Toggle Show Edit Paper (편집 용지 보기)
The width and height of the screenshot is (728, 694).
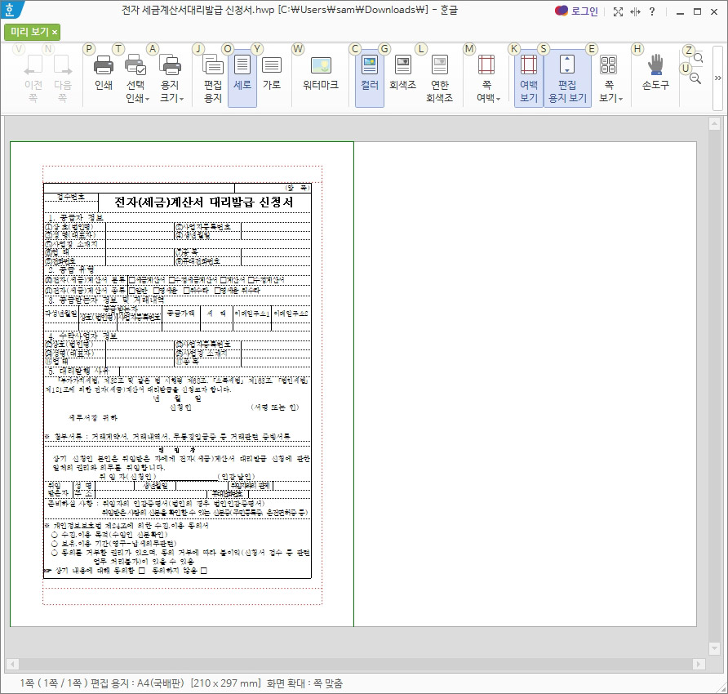coord(567,78)
